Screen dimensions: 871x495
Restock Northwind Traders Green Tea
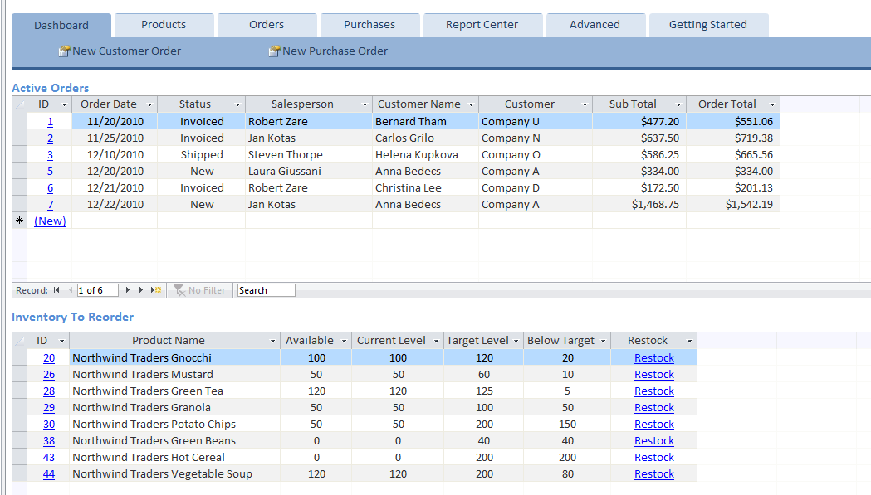coord(654,391)
